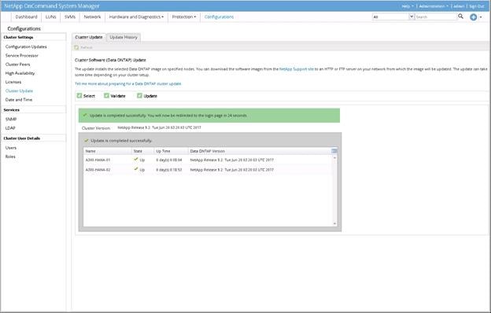
Task: Click the Update step checkmark
Action: coord(139,95)
